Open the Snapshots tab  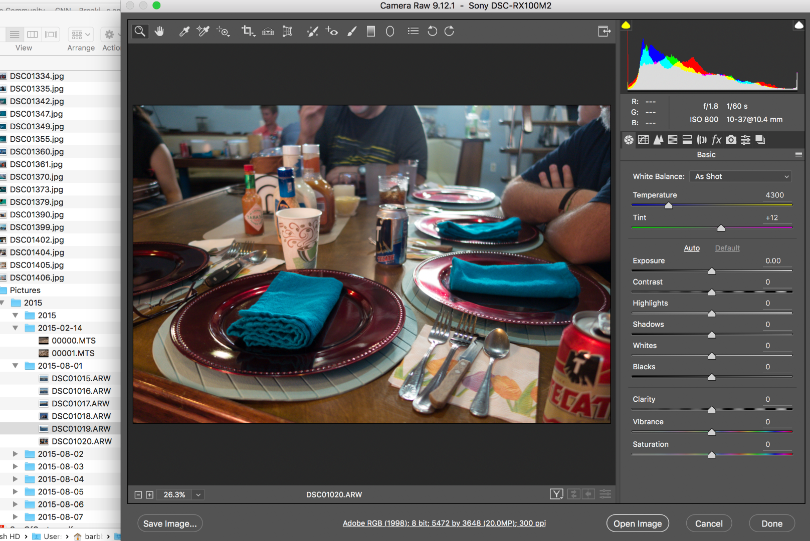pyautogui.click(x=760, y=140)
